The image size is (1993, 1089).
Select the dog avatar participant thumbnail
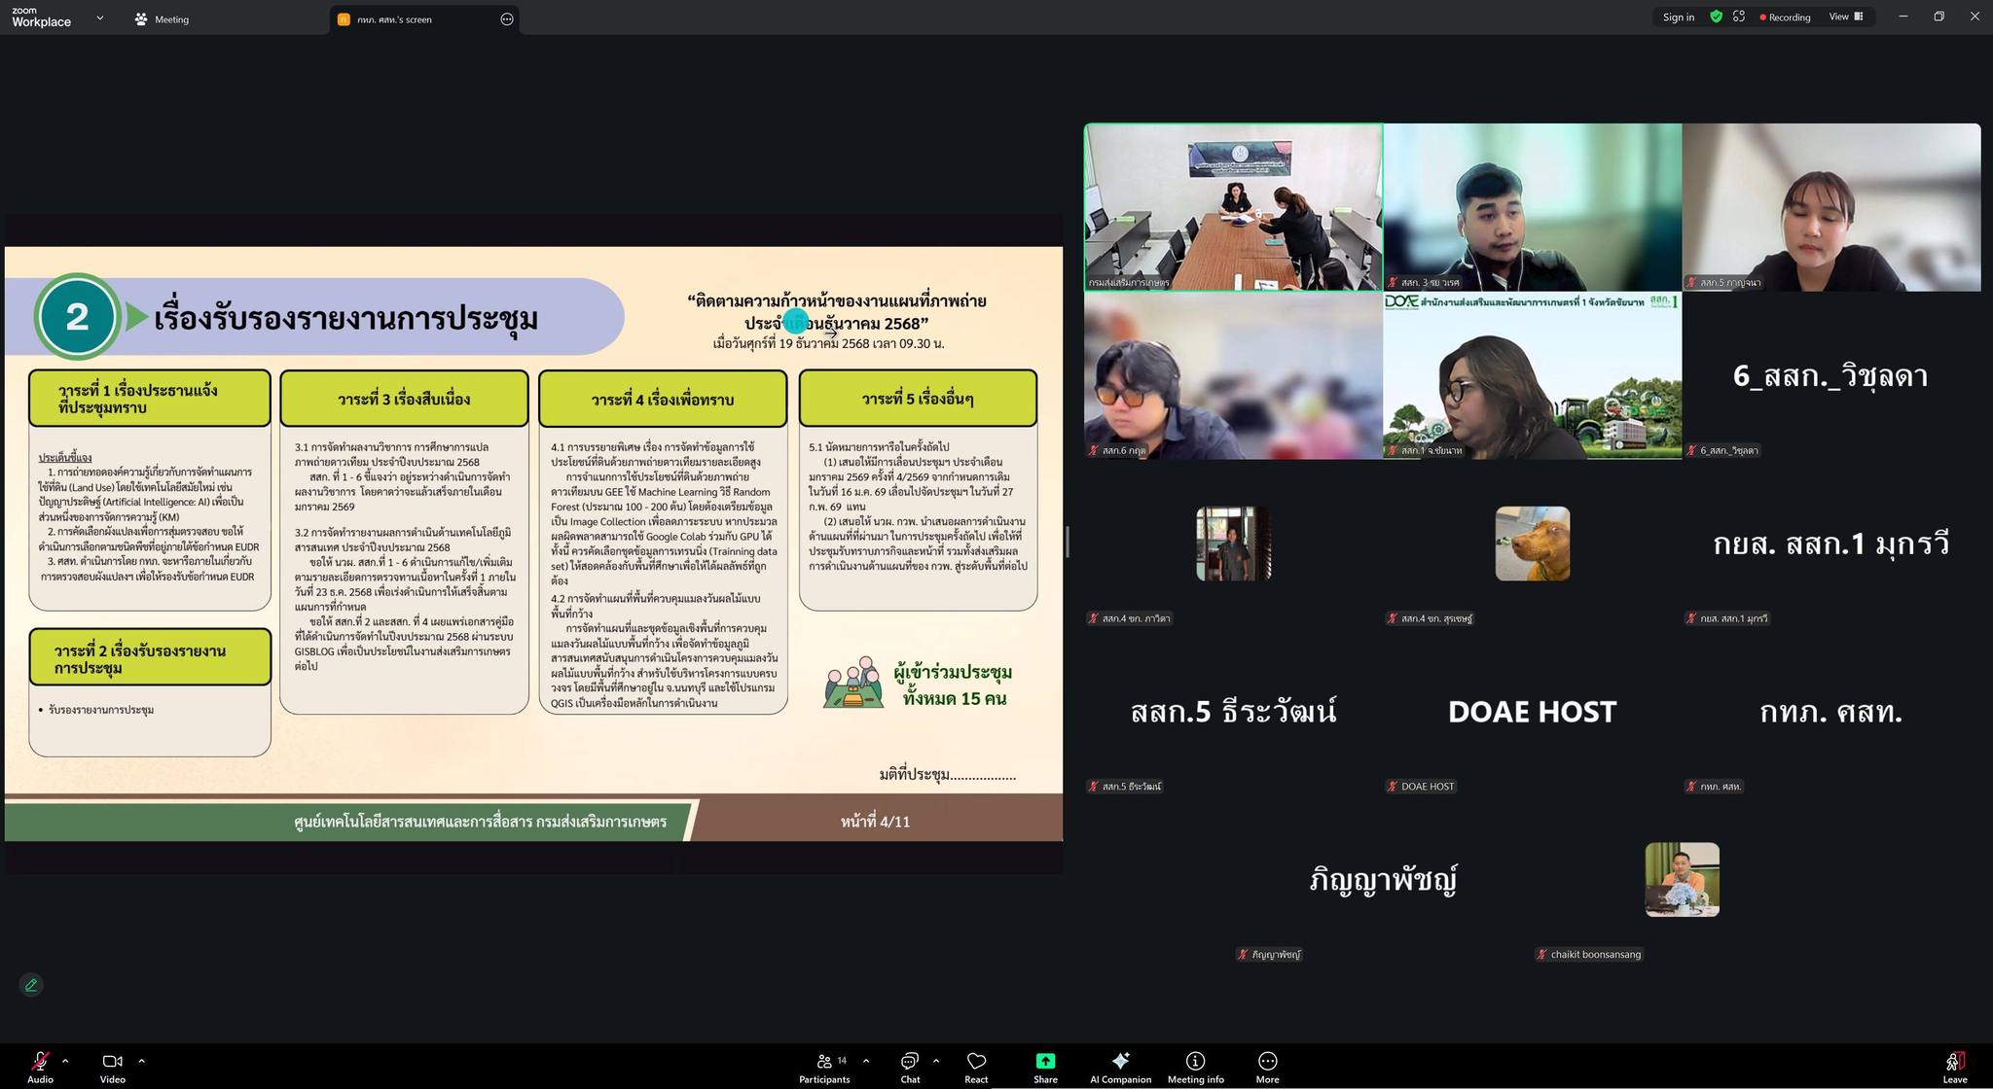click(x=1532, y=544)
